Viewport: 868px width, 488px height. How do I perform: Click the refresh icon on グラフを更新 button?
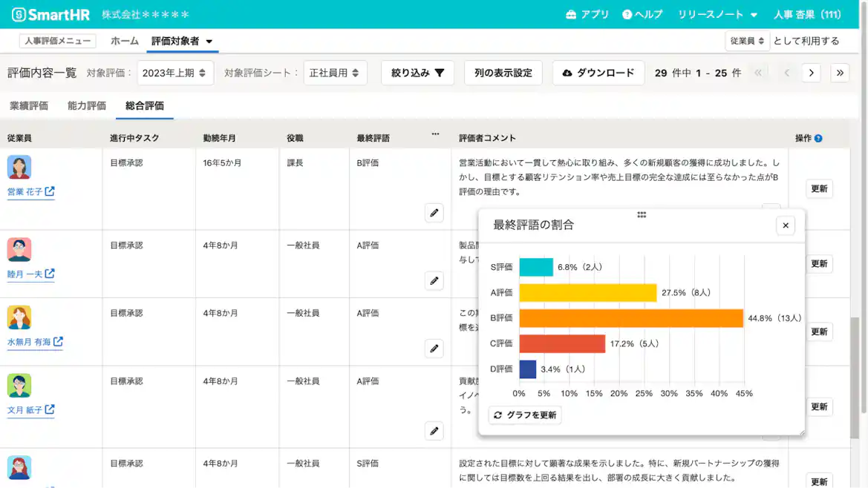[497, 415]
